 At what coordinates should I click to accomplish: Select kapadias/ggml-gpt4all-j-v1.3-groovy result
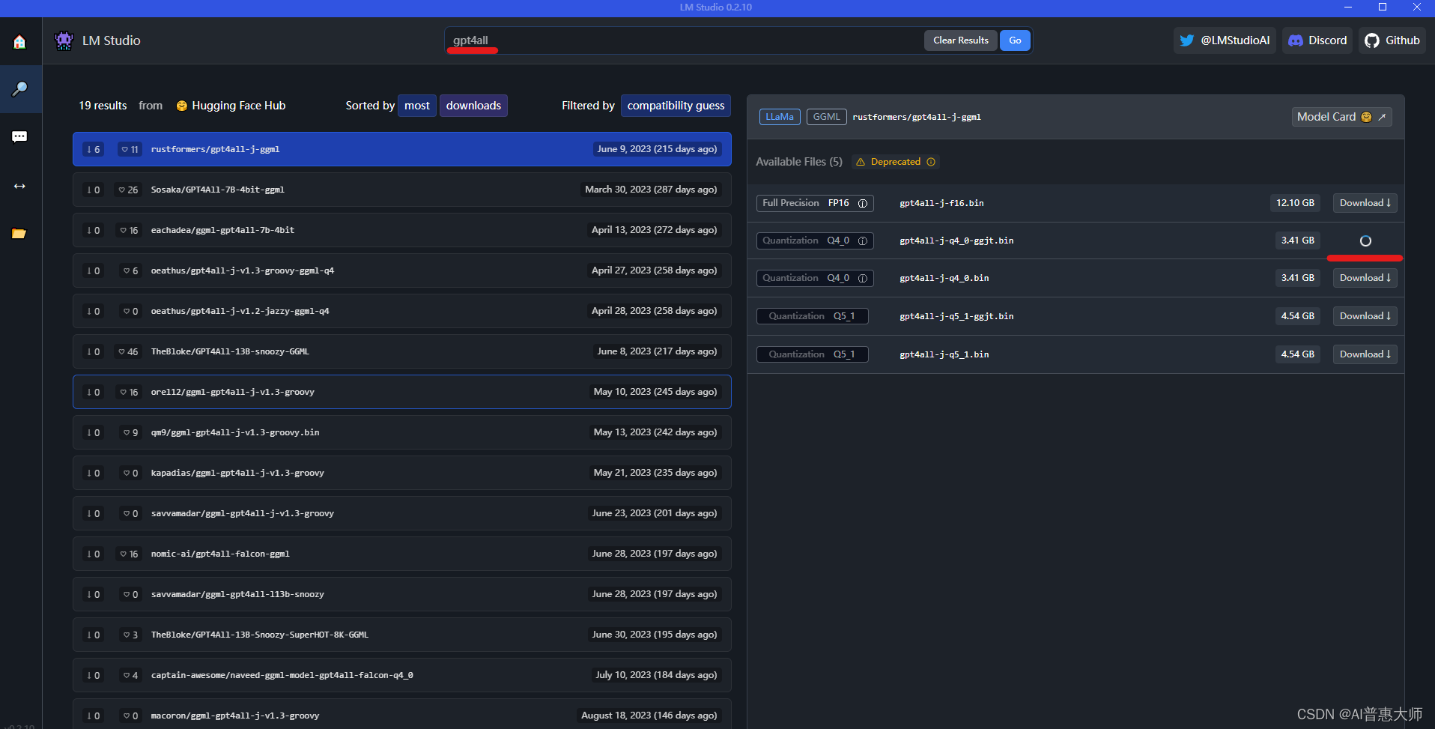[402, 473]
